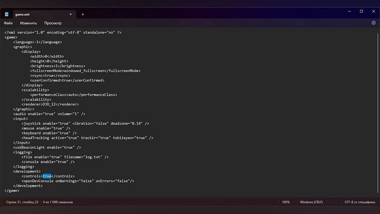Click the opening logging tag
This screenshot has height=214, width=380.
[x=22, y=152]
